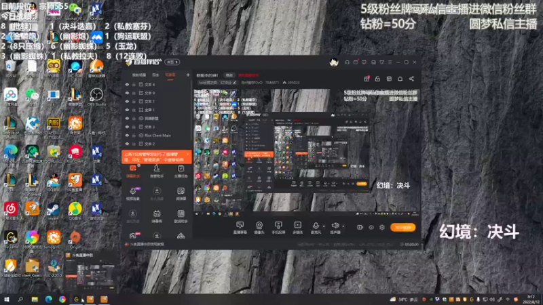
Task: Switch to the orange highlighted scene tab
Action: coord(170,75)
